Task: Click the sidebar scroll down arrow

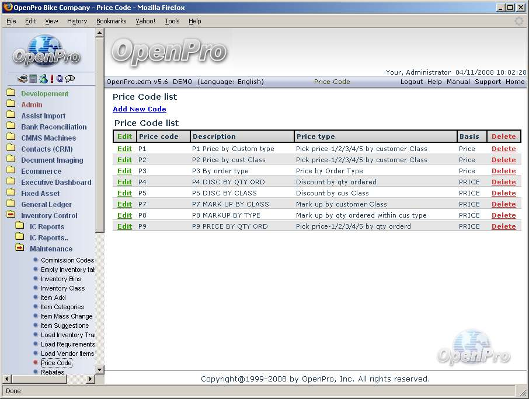Action: click(x=99, y=369)
